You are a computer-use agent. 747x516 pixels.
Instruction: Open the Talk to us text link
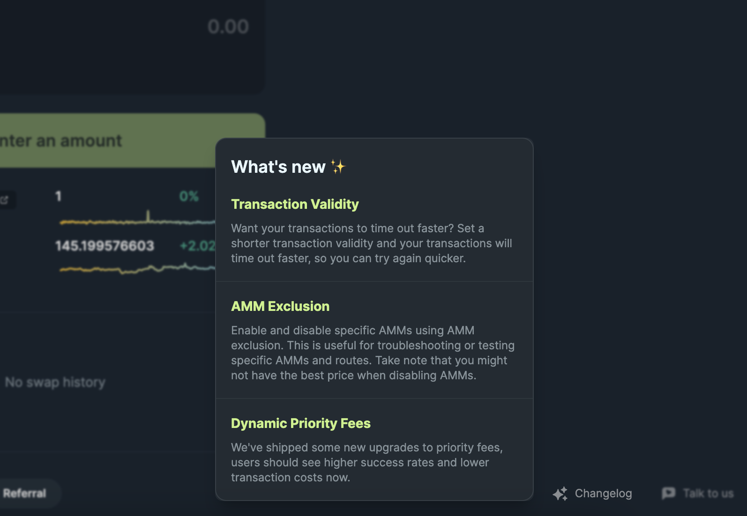708,494
